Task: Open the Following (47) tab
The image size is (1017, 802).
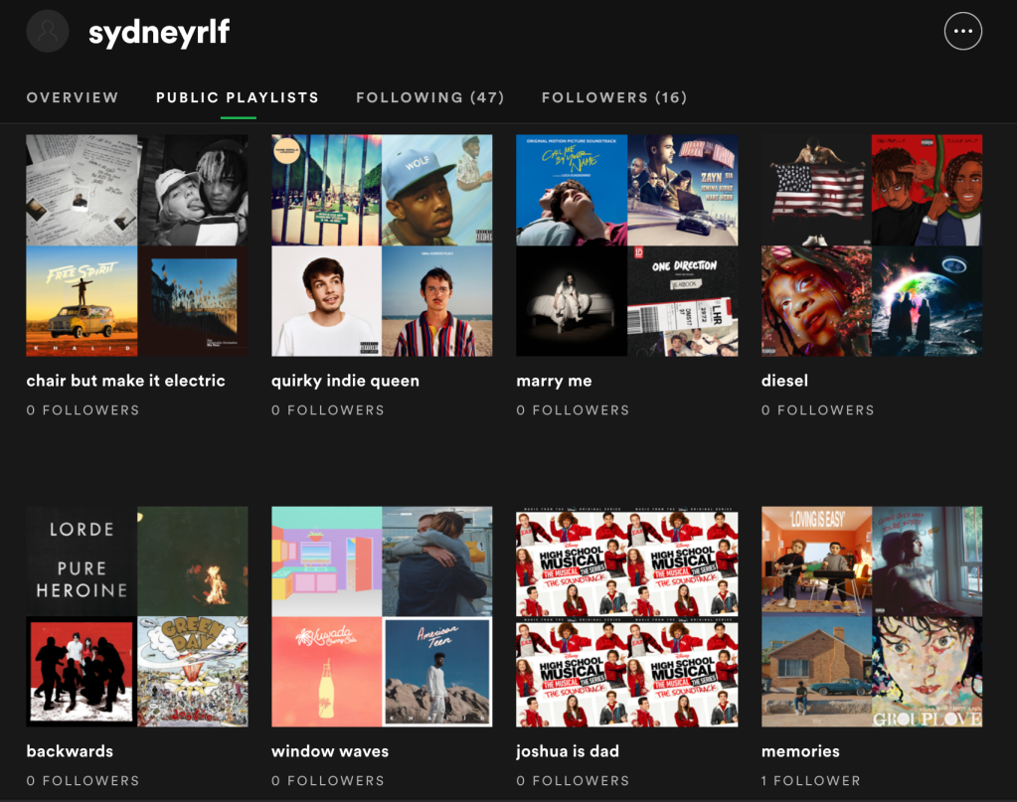Action: (x=430, y=97)
